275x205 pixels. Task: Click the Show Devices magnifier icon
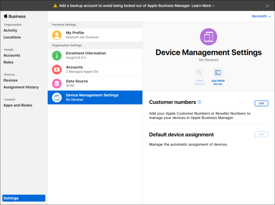tap(199, 73)
